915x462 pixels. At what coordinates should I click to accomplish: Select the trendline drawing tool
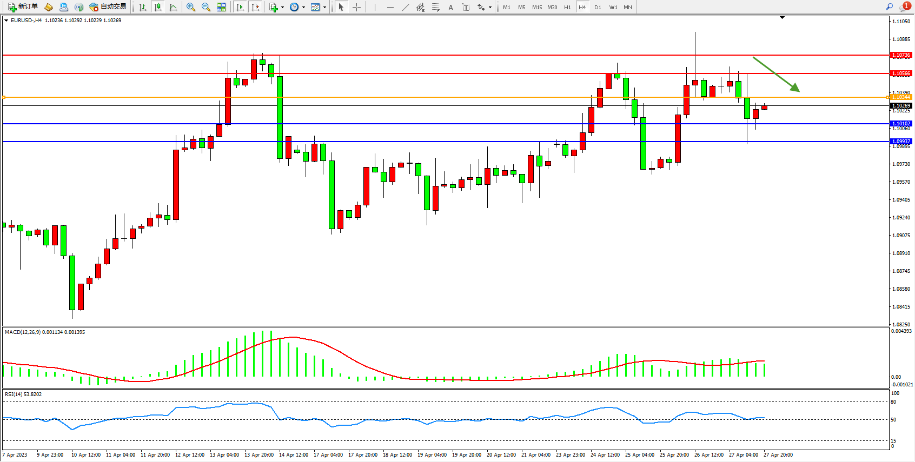point(406,7)
